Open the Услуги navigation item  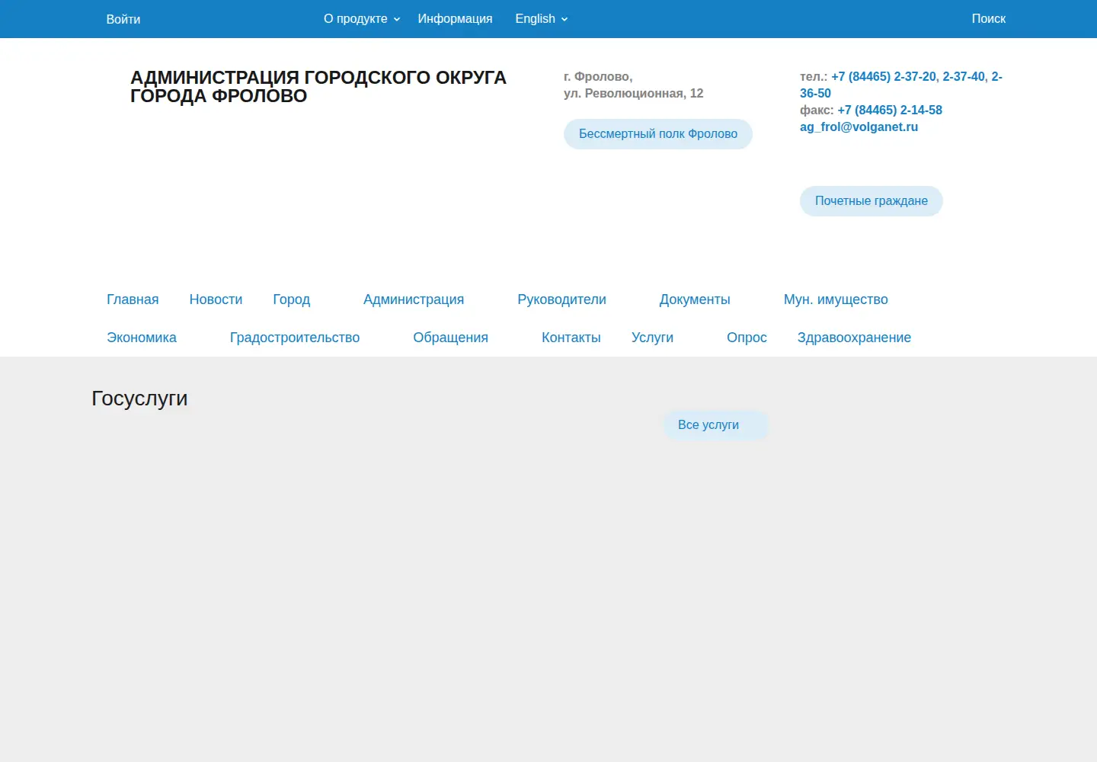coord(652,338)
